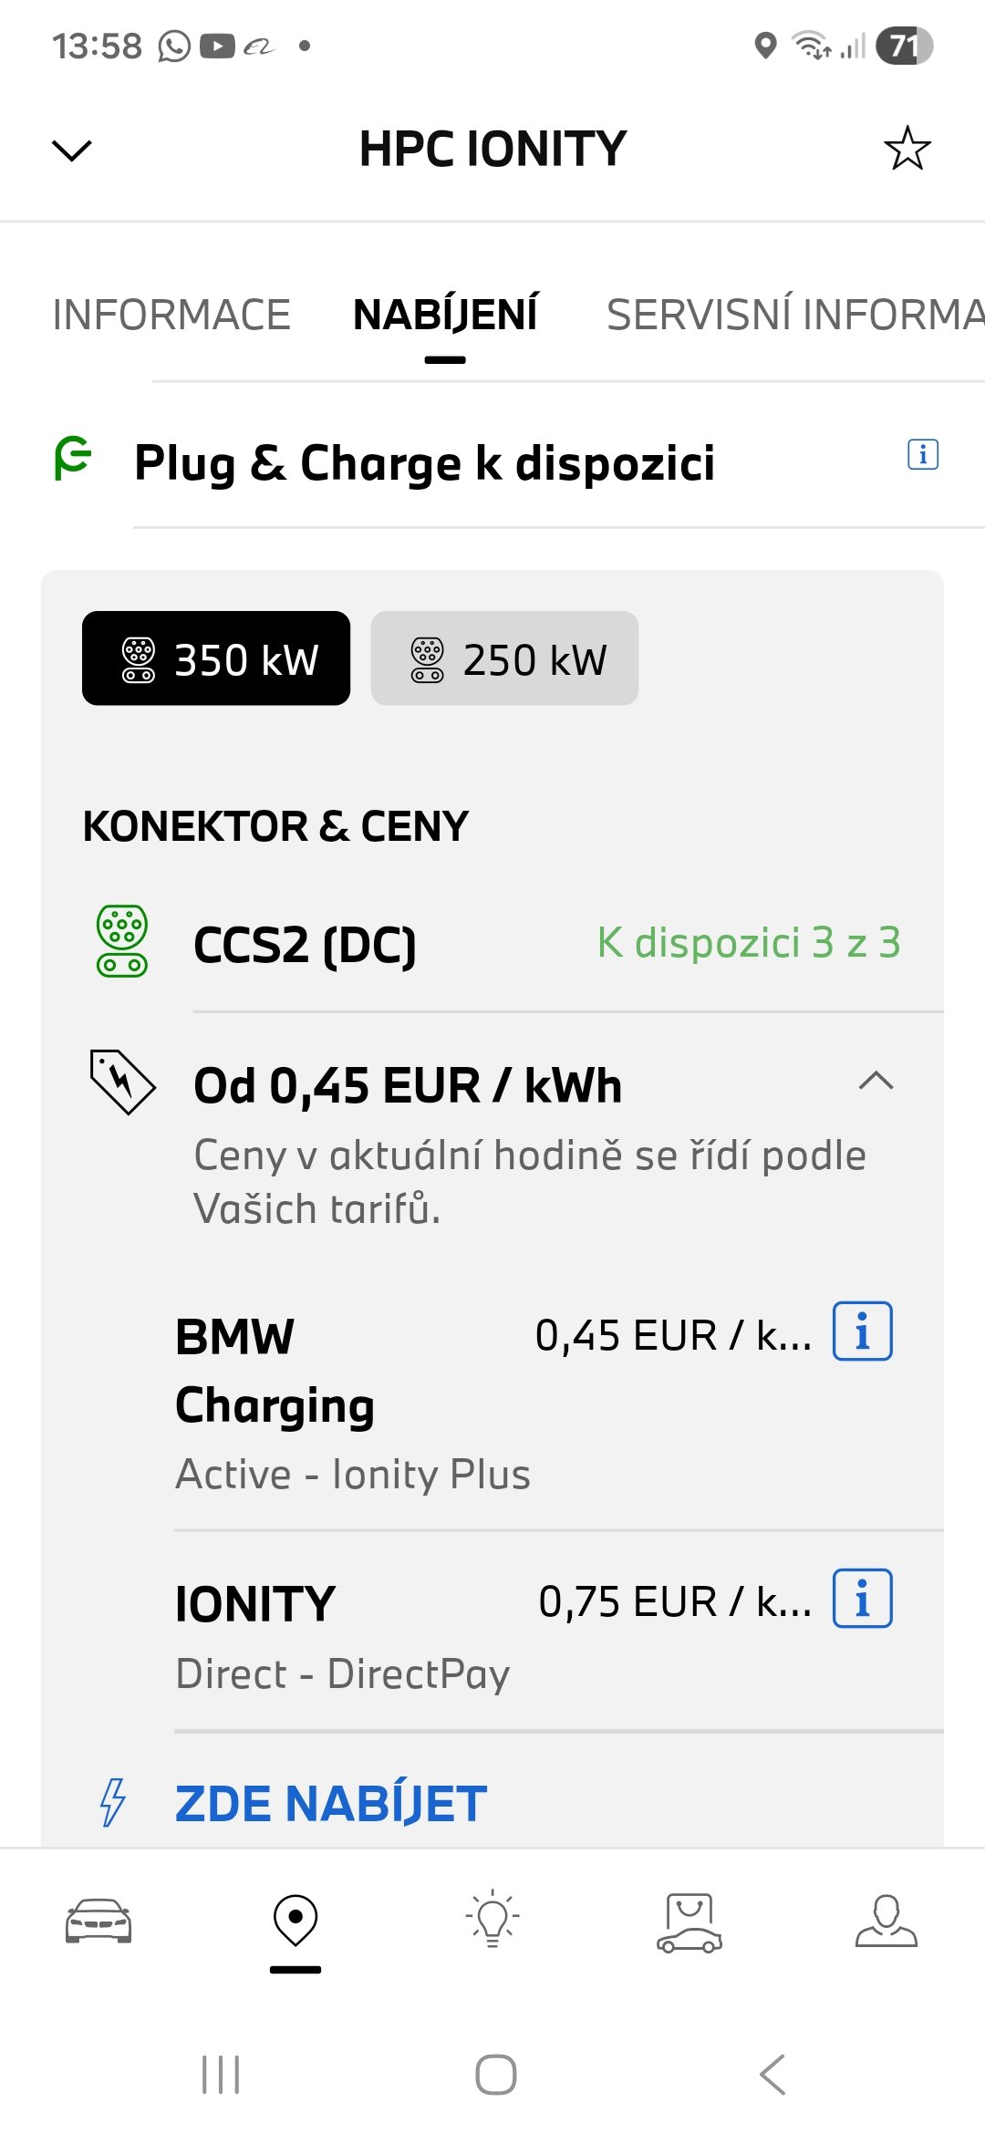The width and height of the screenshot is (985, 2134).
Task: Open the vehicle tab in bottom bar
Action: pyautogui.click(x=98, y=1920)
